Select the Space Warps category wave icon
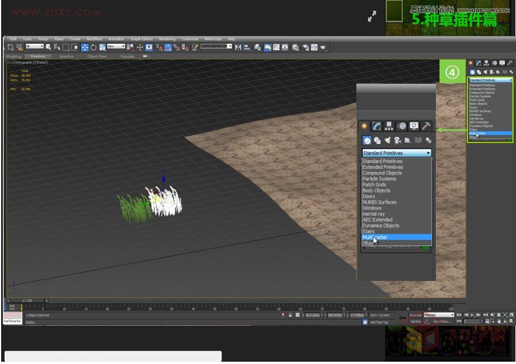Screen dimensions: 516x364 click(x=418, y=140)
